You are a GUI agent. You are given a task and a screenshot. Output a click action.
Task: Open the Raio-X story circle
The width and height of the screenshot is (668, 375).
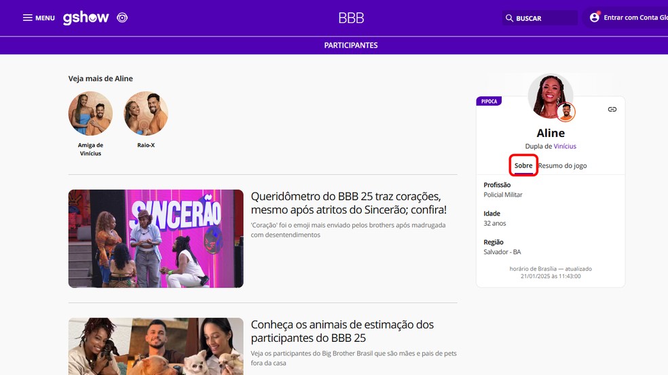click(146, 113)
